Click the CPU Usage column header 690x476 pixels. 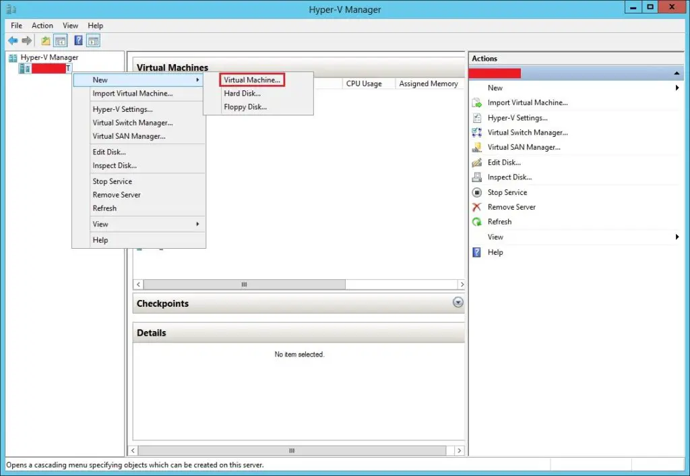click(x=369, y=84)
